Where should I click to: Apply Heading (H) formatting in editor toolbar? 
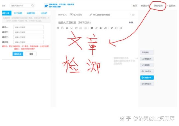pos(58,28)
